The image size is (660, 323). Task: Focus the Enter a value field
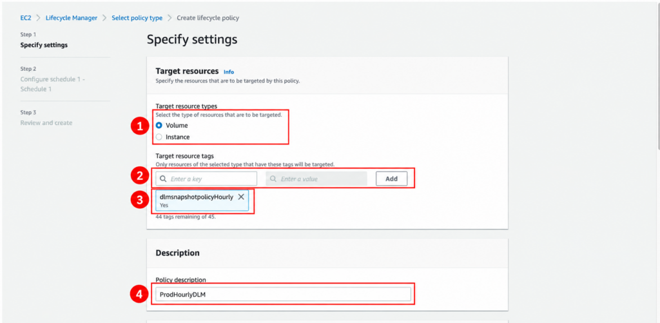coord(316,179)
